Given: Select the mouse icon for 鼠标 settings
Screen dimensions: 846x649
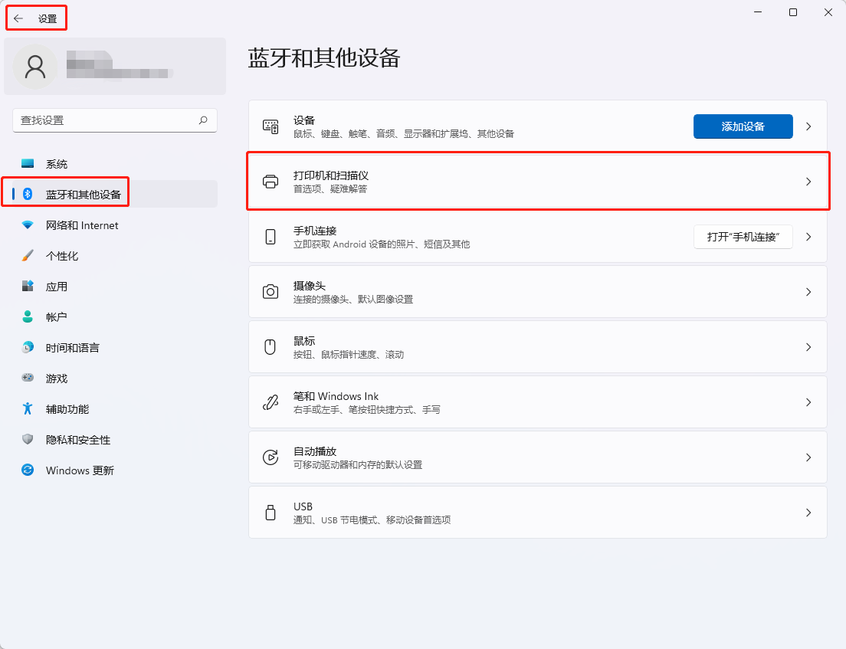Looking at the screenshot, I should [271, 346].
